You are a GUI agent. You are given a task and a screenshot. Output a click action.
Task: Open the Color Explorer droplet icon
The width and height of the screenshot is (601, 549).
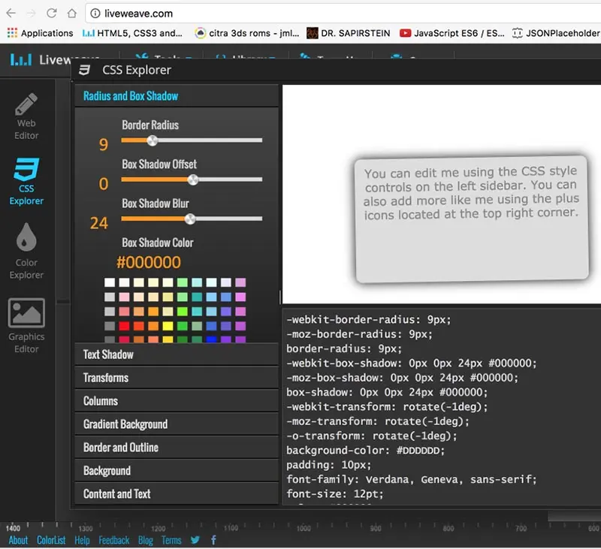point(26,237)
